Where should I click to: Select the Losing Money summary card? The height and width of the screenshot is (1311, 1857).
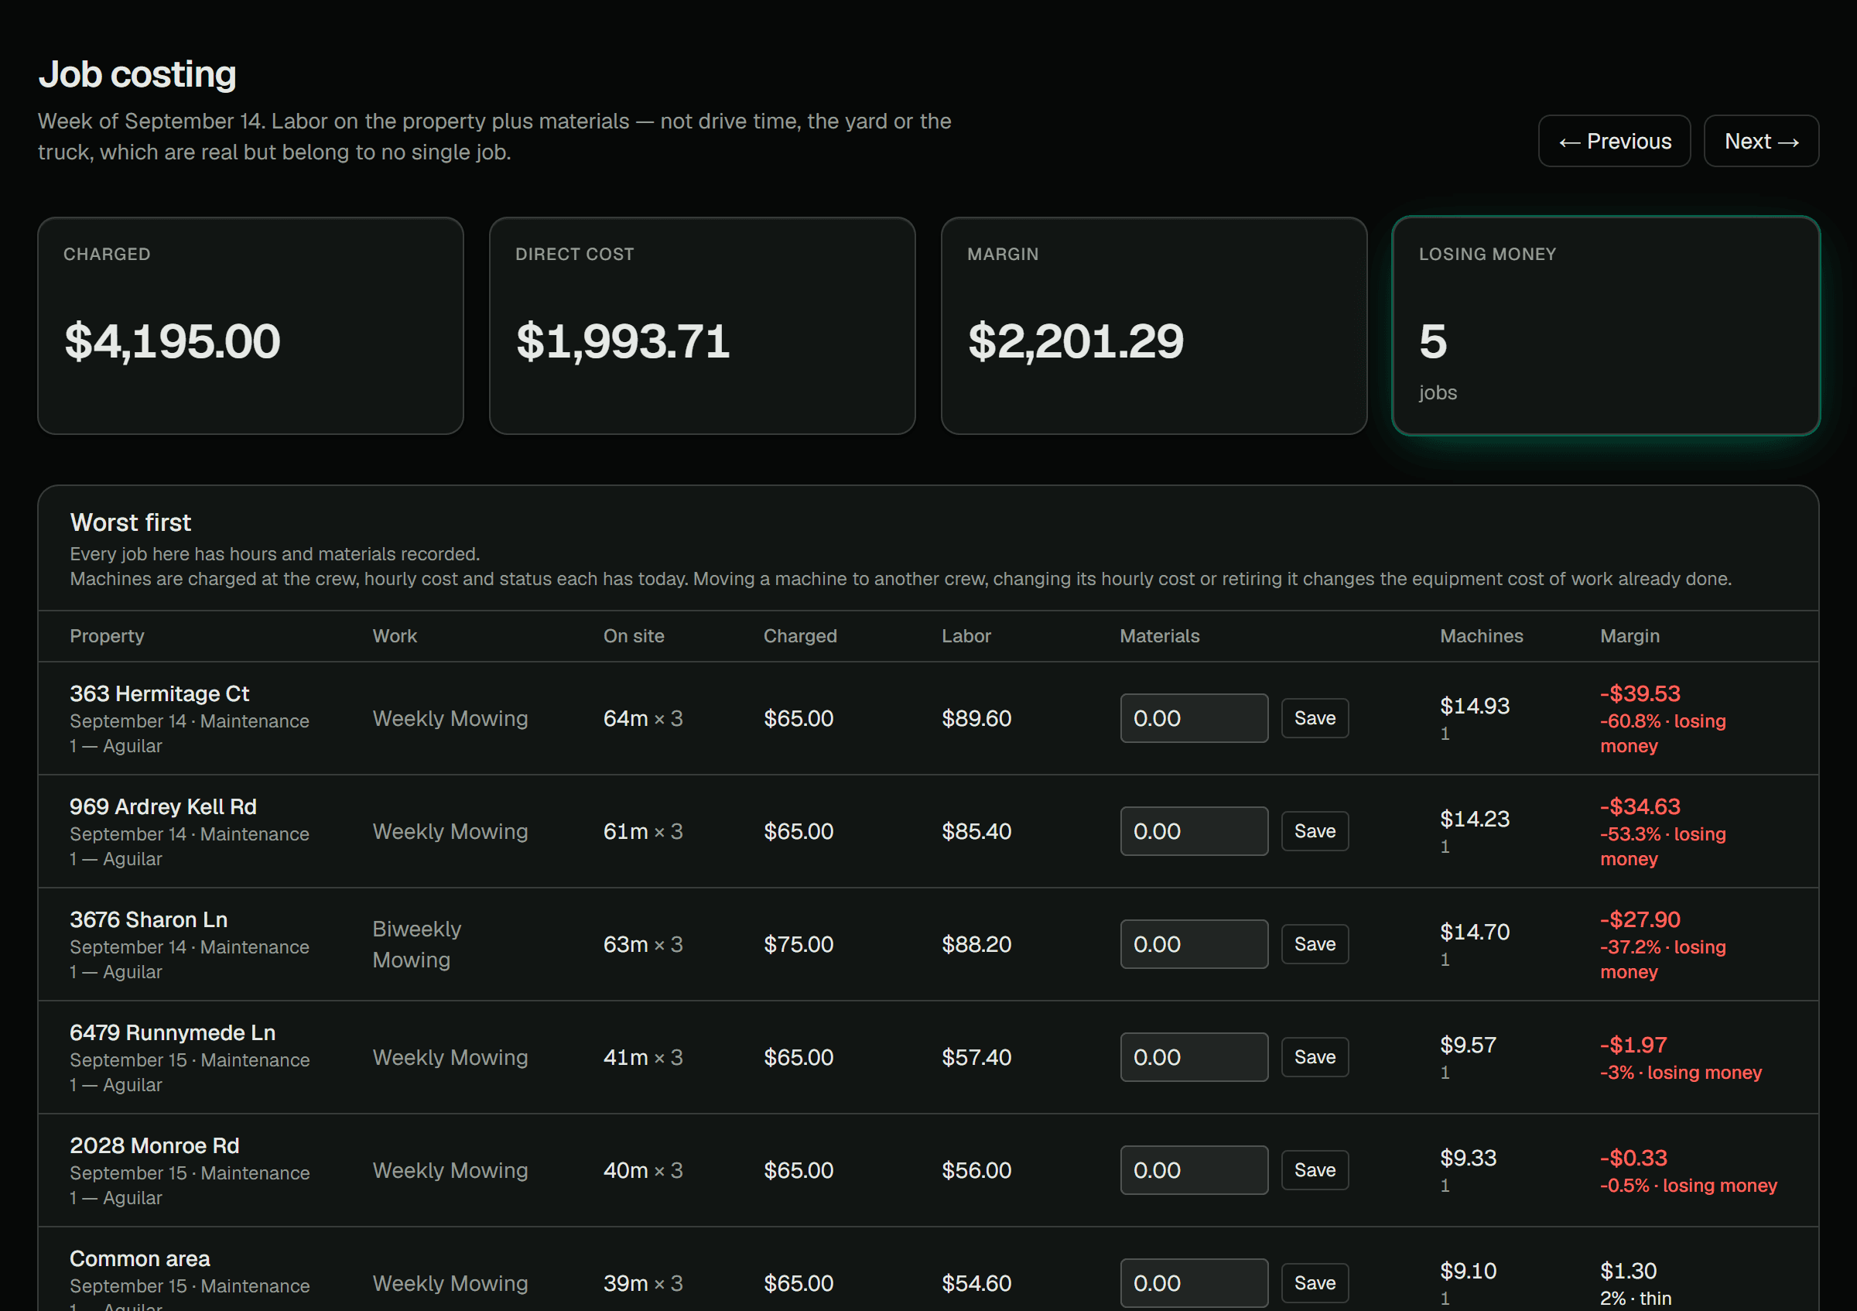(1606, 325)
